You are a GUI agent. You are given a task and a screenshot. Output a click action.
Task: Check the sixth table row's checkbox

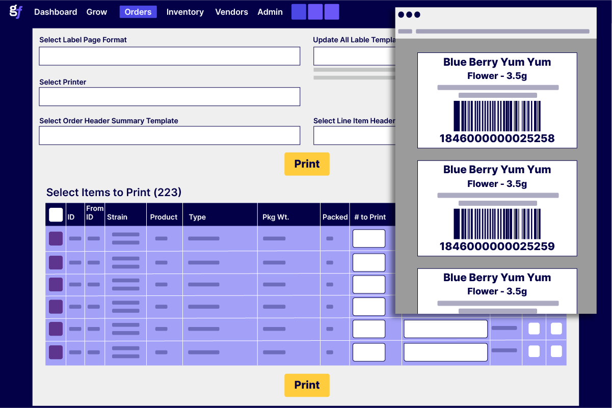click(x=56, y=352)
